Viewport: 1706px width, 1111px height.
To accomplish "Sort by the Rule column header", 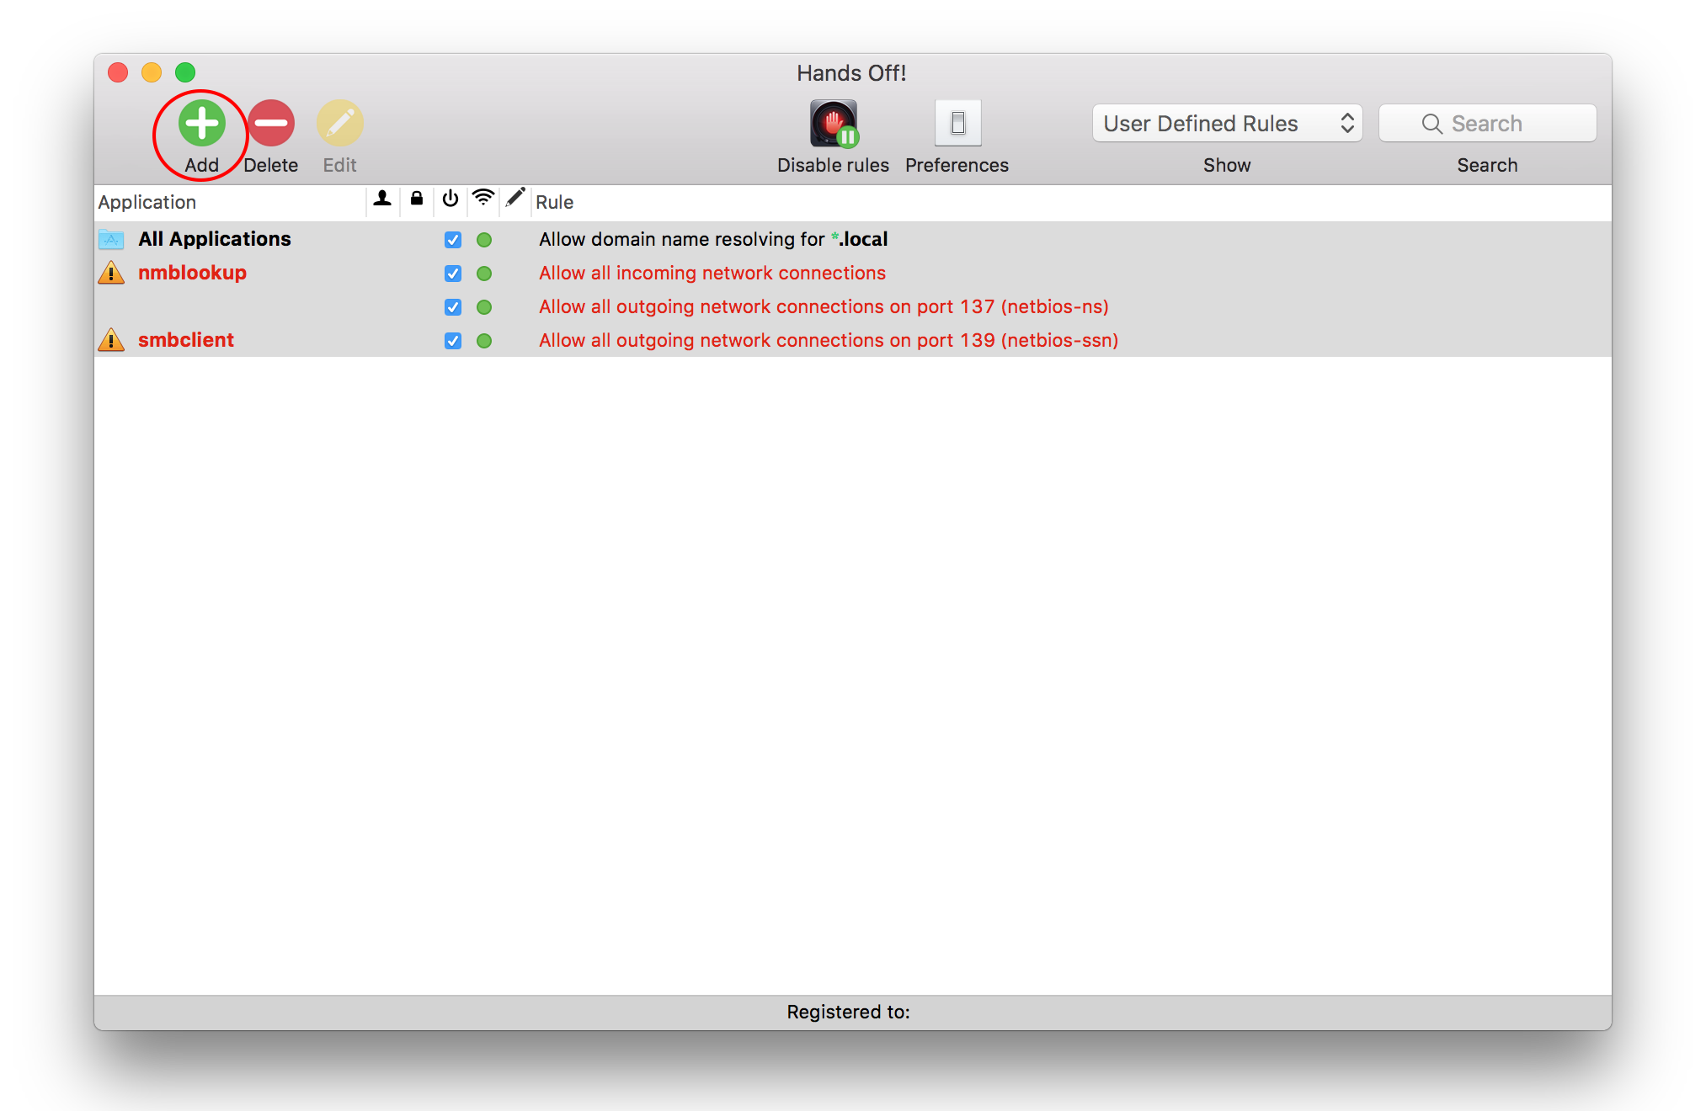I will (554, 202).
